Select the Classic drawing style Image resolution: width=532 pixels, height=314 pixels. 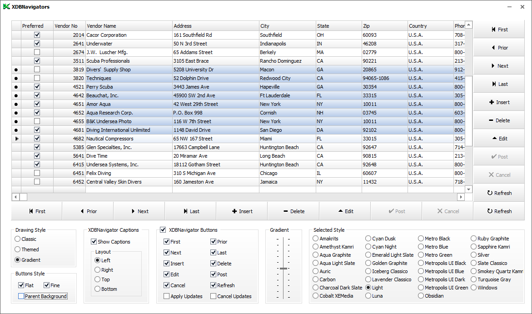pyautogui.click(x=18, y=239)
